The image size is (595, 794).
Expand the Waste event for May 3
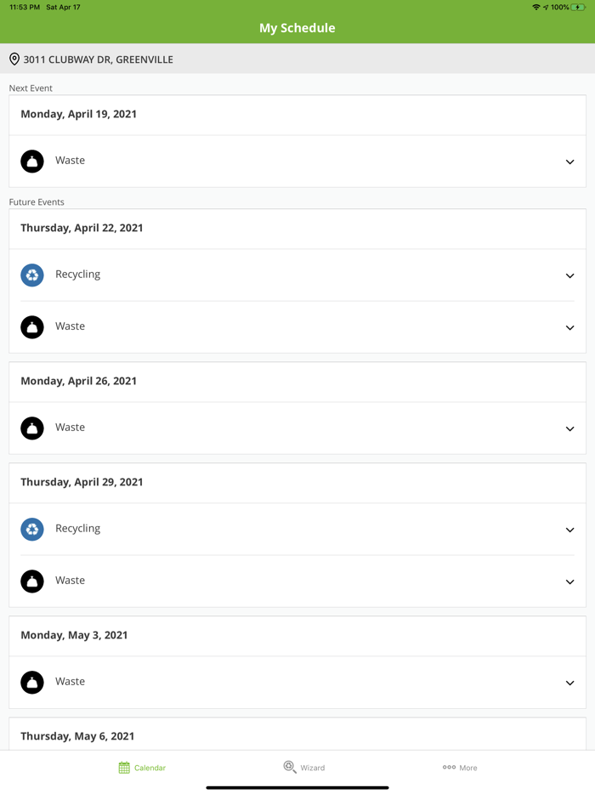(569, 683)
